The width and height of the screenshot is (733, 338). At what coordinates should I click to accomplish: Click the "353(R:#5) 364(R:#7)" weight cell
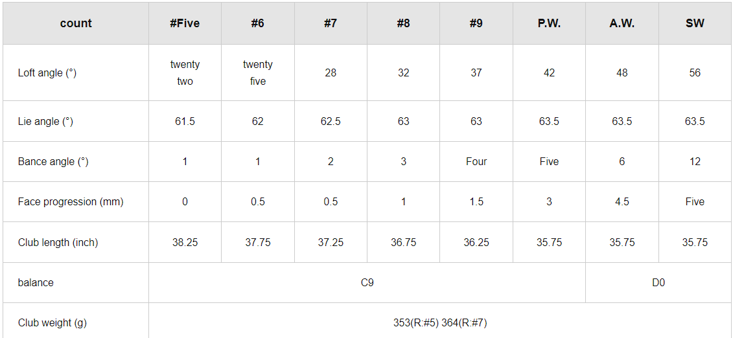(440, 323)
